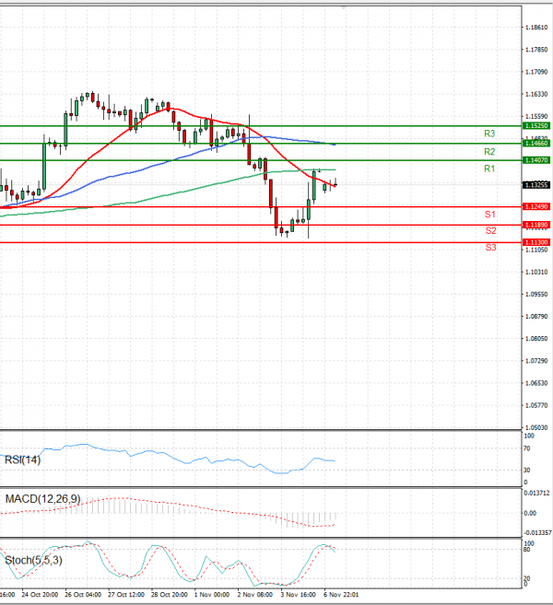Click the 1.05770 price axis value
Image resolution: width=553 pixels, height=605 pixels.
pyautogui.click(x=536, y=405)
